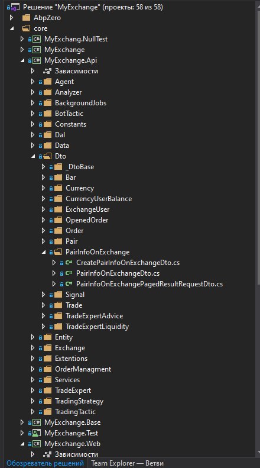Click the AbpZero folder icon
The width and height of the screenshot is (260, 468).
pos(26,18)
